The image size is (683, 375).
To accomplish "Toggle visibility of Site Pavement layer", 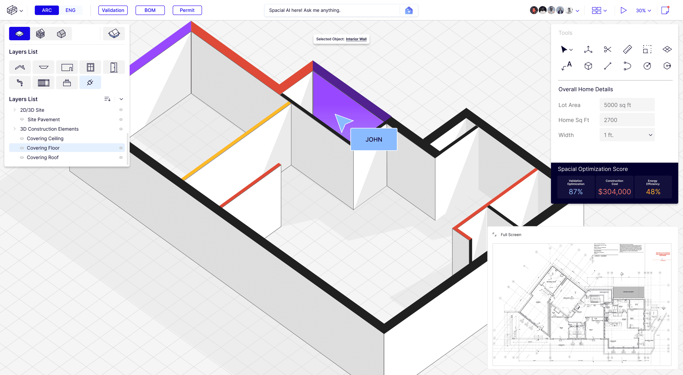I will [120, 120].
